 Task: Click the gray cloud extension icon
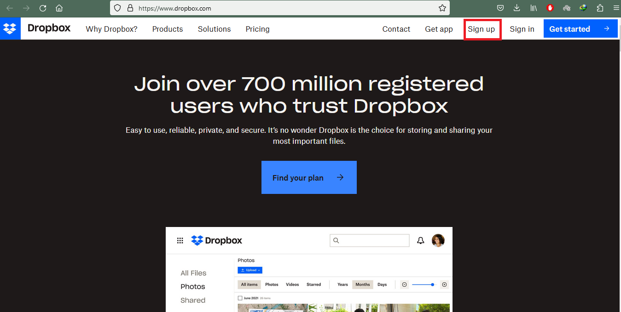click(x=567, y=8)
